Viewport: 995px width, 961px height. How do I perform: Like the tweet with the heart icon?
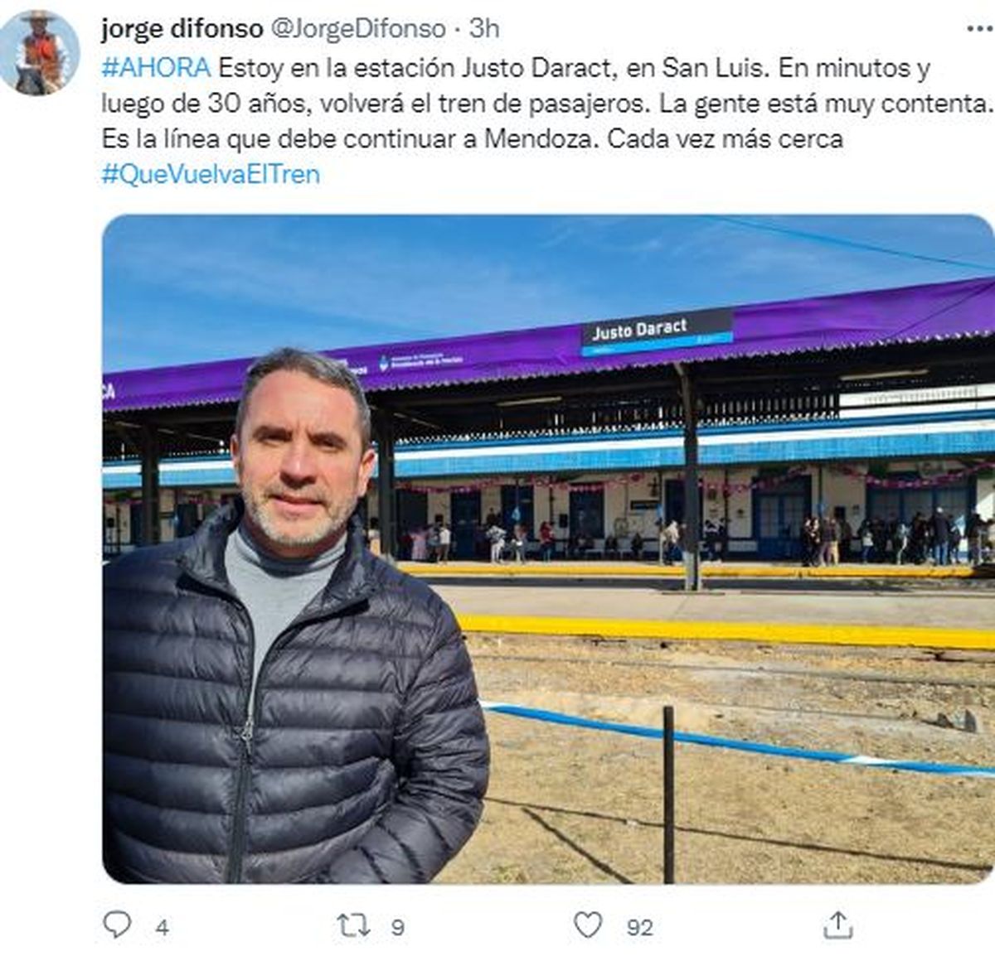coord(588,925)
